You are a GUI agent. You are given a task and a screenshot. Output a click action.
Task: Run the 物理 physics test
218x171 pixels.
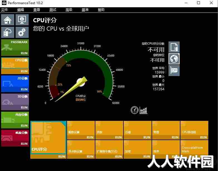pos(175,138)
